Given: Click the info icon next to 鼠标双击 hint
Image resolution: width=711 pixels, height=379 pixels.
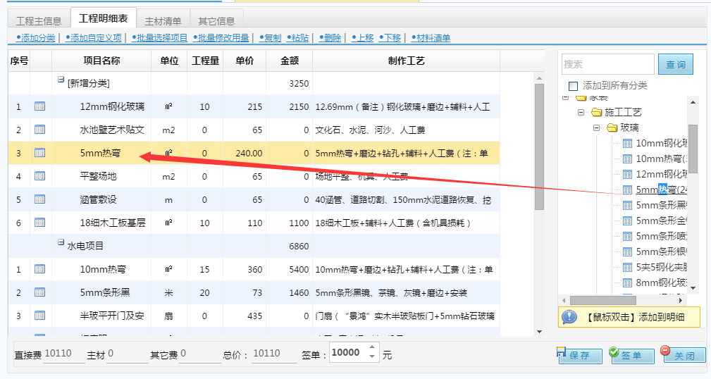Looking at the screenshot, I should point(569,317).
